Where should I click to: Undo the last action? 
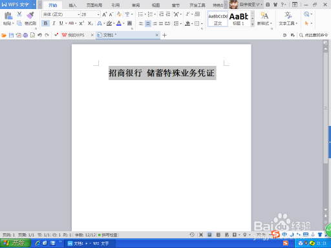coord(39,35)
